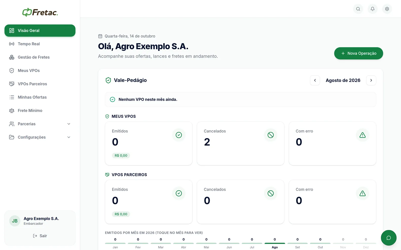The width and height of the screenshot is (401, 250).
Task: Click check icon on Meus VPOs Emitidos card
Action: click(x=179, y=135)
